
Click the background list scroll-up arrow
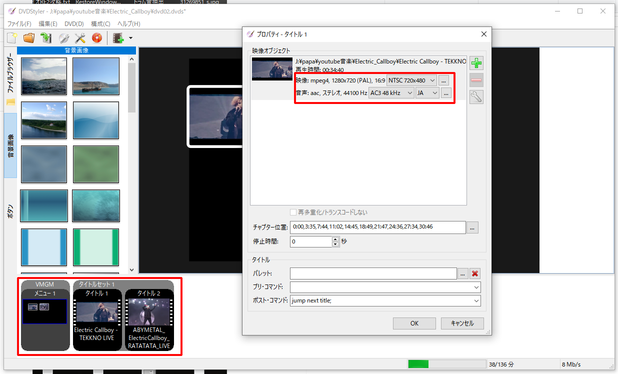pyautogui.click(x=132, y=59)
